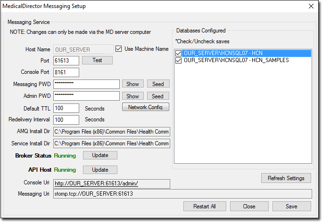Open Network Config
The image size is (322, 222).
point(145,107)
